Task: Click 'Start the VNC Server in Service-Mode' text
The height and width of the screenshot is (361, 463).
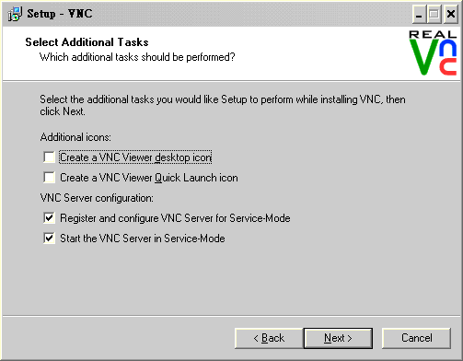Action: point(143,239)
